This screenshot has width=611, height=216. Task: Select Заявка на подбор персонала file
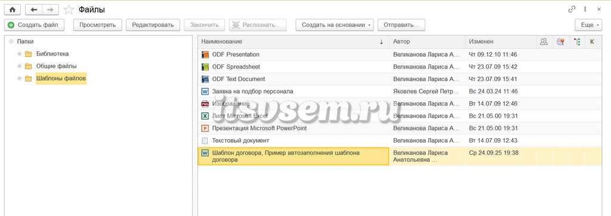click(252, 91)
